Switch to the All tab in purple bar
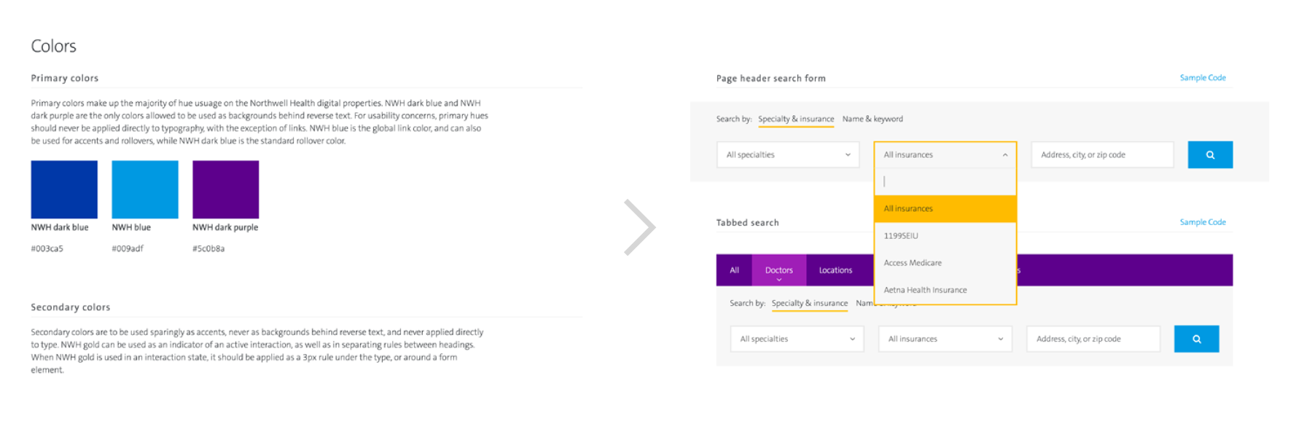The height and width of the screenshot is (437, 1312). pos(734,270)
